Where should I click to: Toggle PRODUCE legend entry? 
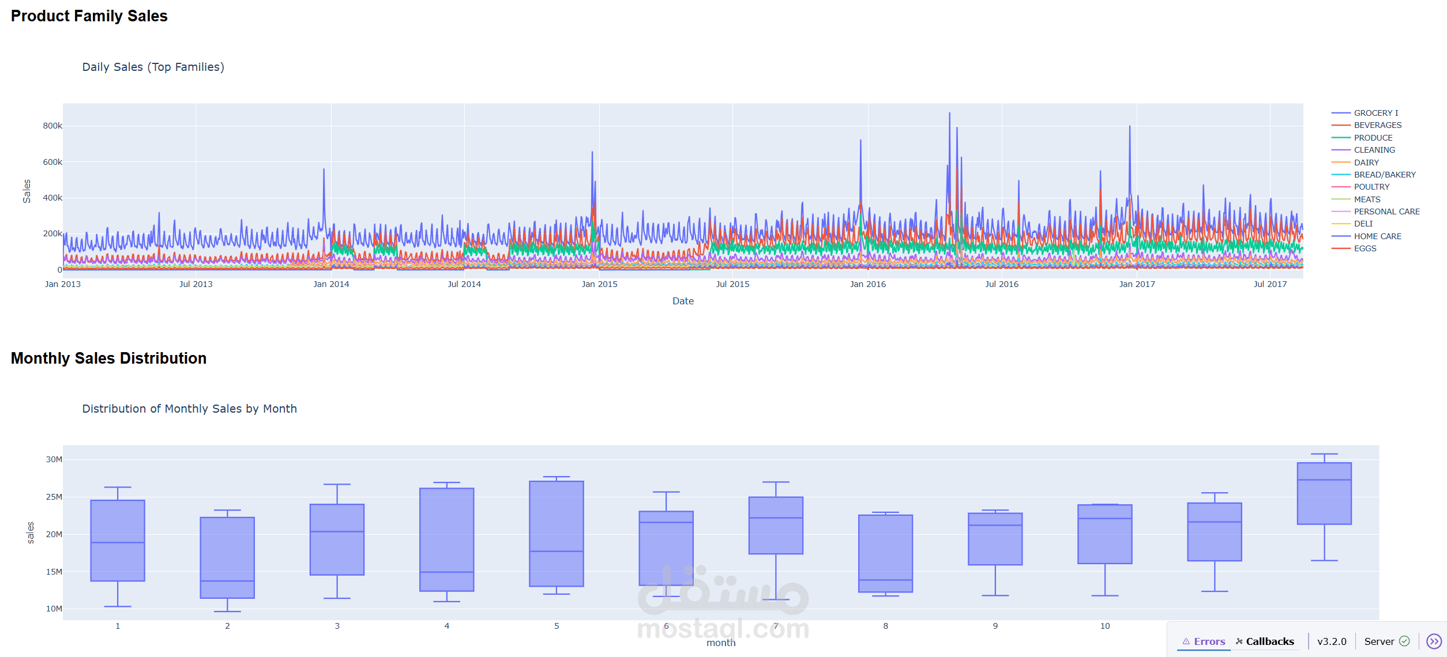tap(1373, 138)
